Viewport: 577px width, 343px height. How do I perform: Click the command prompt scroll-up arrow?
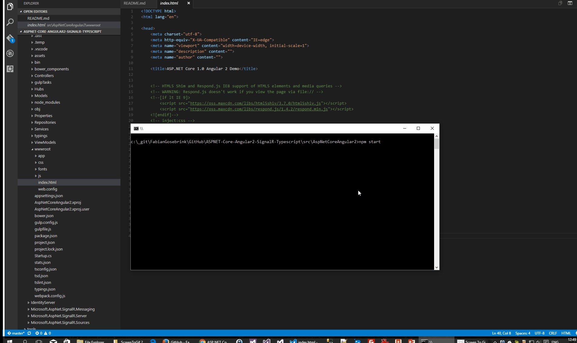click(x=437, y=136)
